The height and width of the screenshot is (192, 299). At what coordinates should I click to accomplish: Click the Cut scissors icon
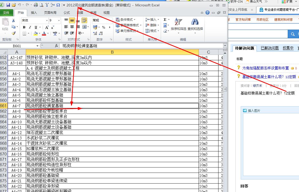13,20
